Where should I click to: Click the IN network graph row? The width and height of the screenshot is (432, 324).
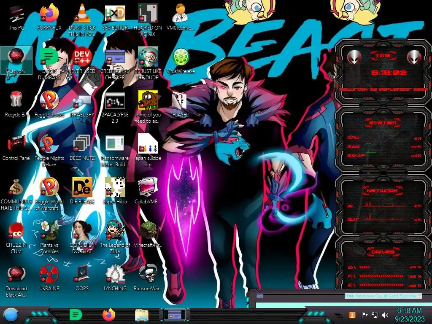385,205
